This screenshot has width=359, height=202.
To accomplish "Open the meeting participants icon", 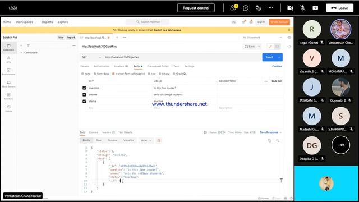I will pos(233,8).
